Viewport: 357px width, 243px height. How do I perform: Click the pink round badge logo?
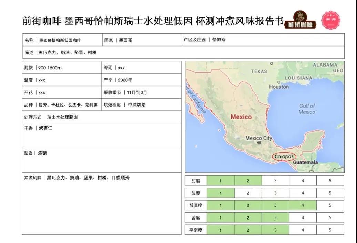point(330,20)
